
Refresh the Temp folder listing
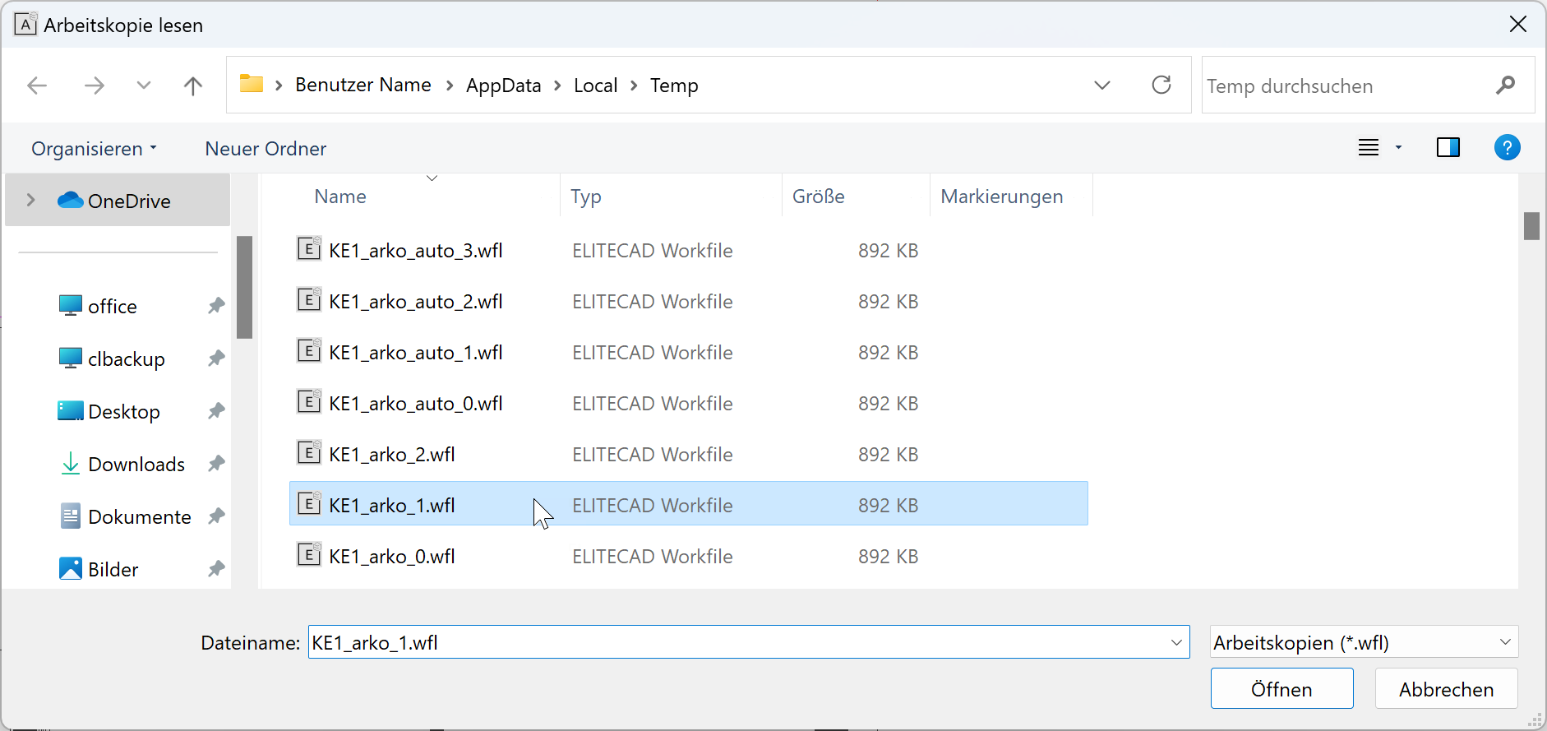pos(1161,86)
